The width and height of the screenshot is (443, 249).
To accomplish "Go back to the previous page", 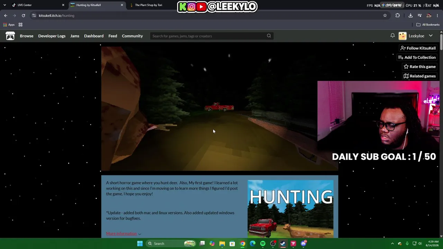I will (x=6, y=16).
